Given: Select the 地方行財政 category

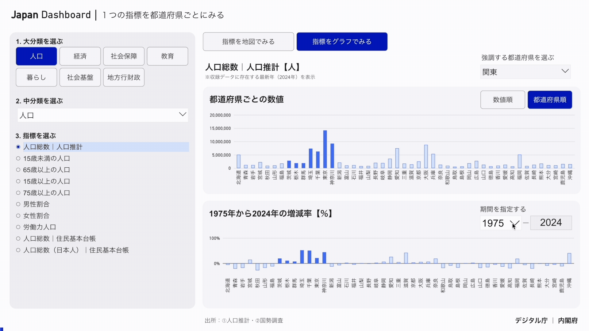Looking at the screenshot, I should tap(124, 77).
